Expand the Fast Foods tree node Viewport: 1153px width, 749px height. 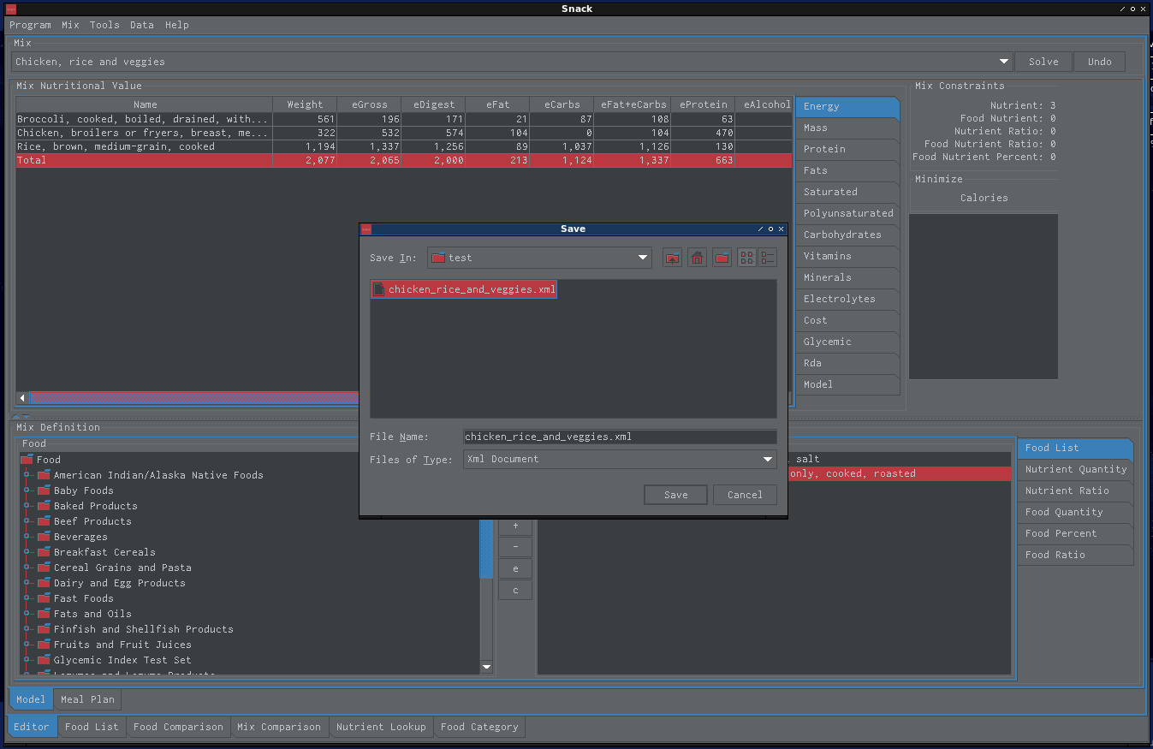click(x=27, y=598)
